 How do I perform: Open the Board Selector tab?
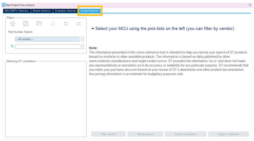[42, 11]
